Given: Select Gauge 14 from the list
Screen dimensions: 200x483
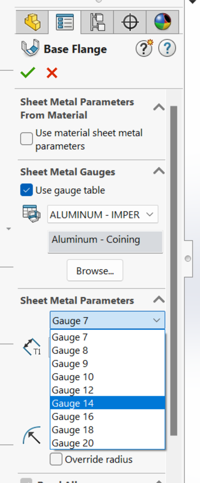Looking at the screenshot, I should [x=108, y=403].
